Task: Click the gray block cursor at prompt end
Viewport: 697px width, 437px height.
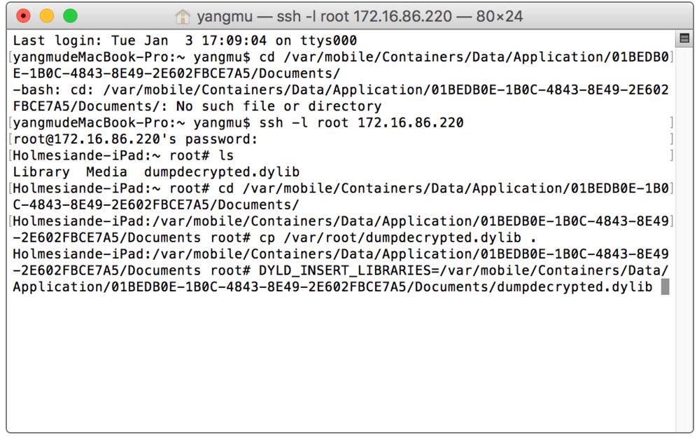Action: (665, 287)
